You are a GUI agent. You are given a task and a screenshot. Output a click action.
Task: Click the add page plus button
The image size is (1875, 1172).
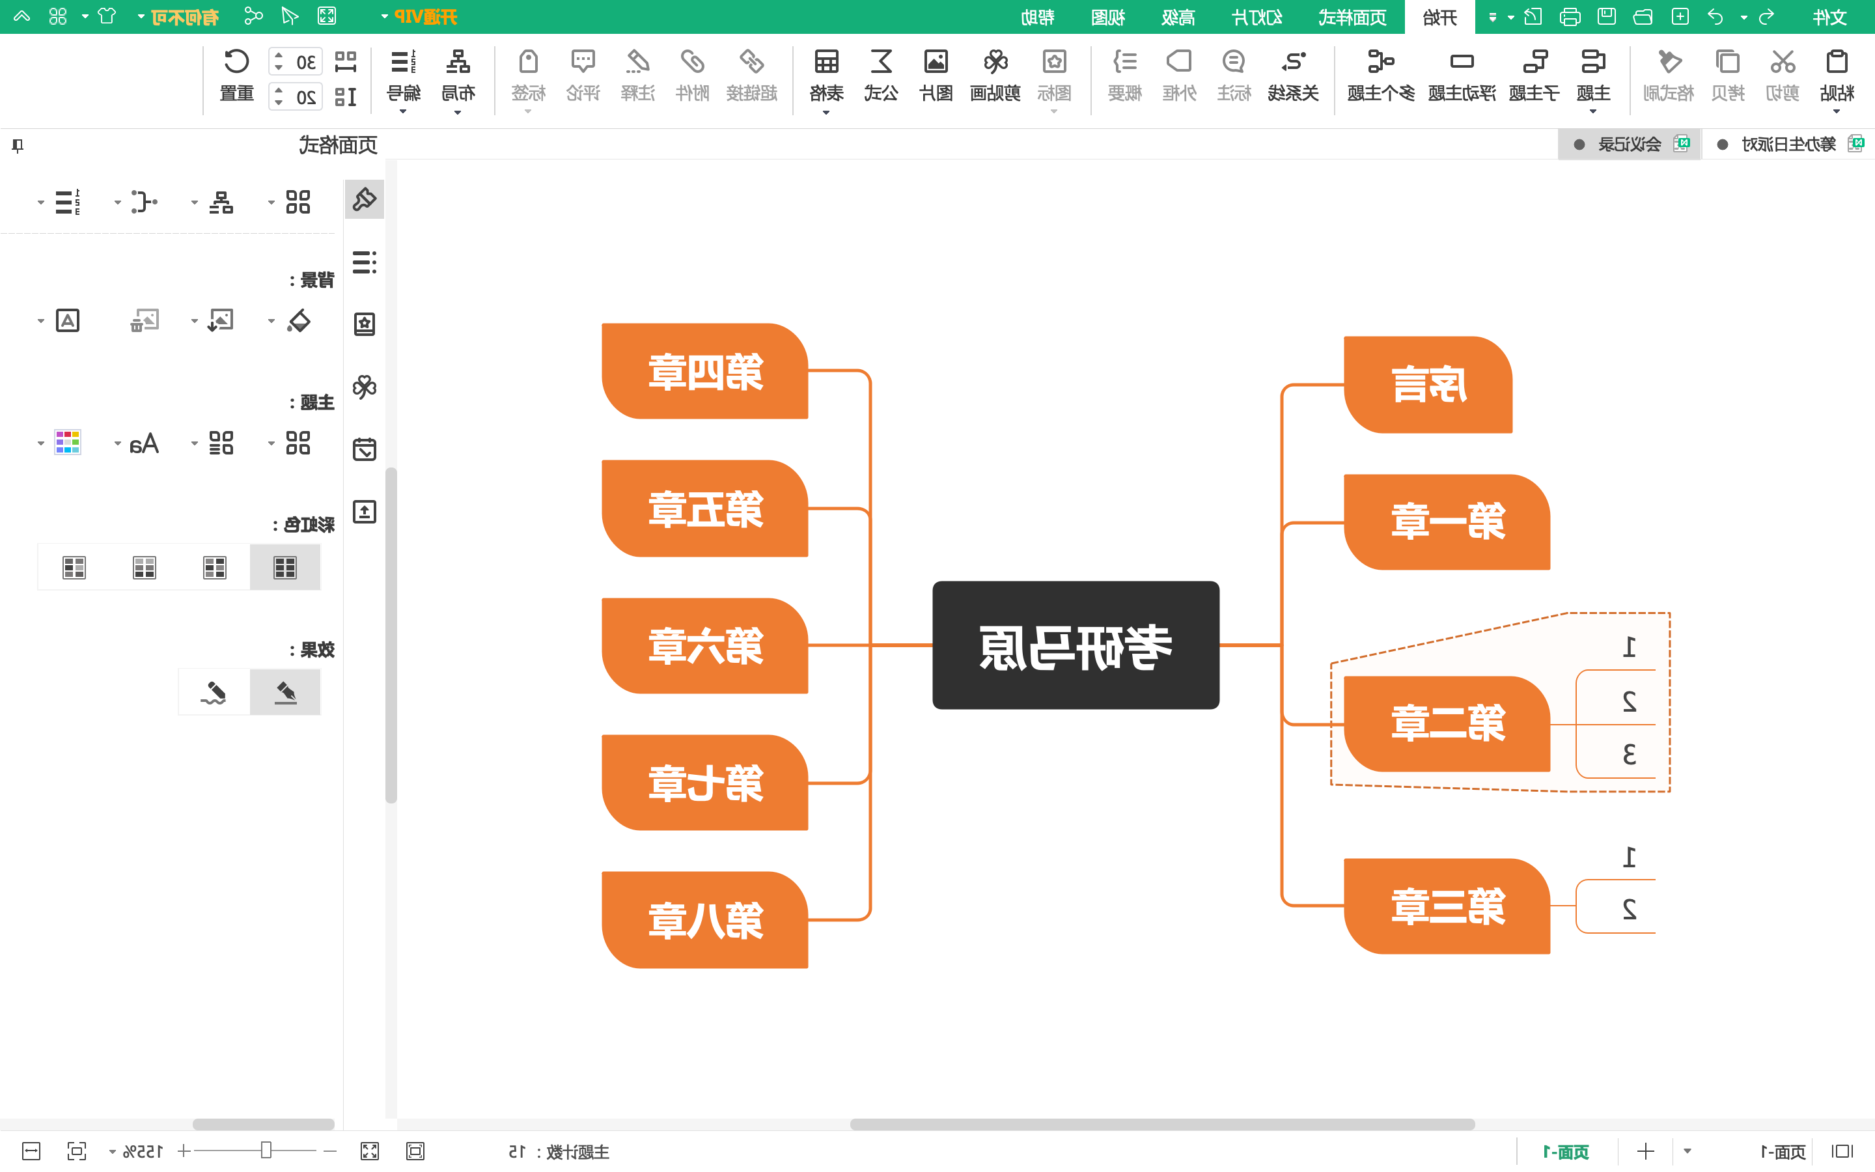(x=1645, y=1151)
